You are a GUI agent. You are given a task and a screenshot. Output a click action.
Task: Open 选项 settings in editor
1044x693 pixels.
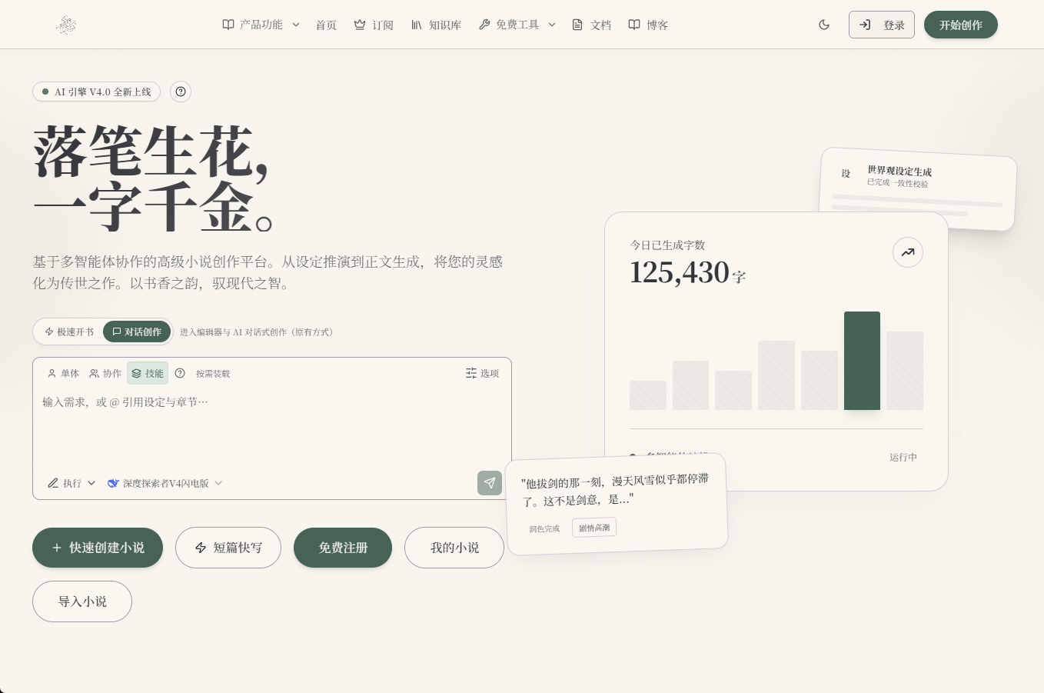(x=482, y=373)
